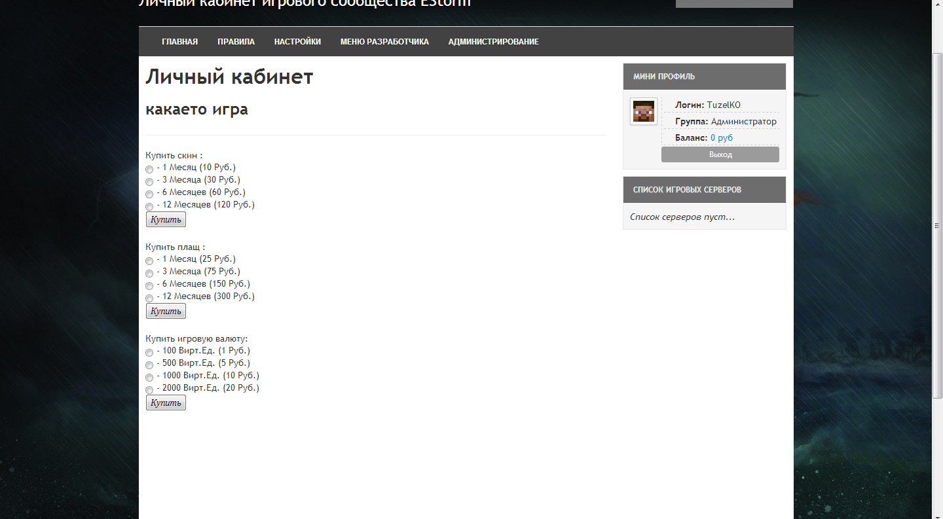Select 100 Вирт.Ед. (1 Руб.) currency option
Image resolution: width=943 pixels, height=519 pixels.
pyautogui.click(x=149, y=353)
